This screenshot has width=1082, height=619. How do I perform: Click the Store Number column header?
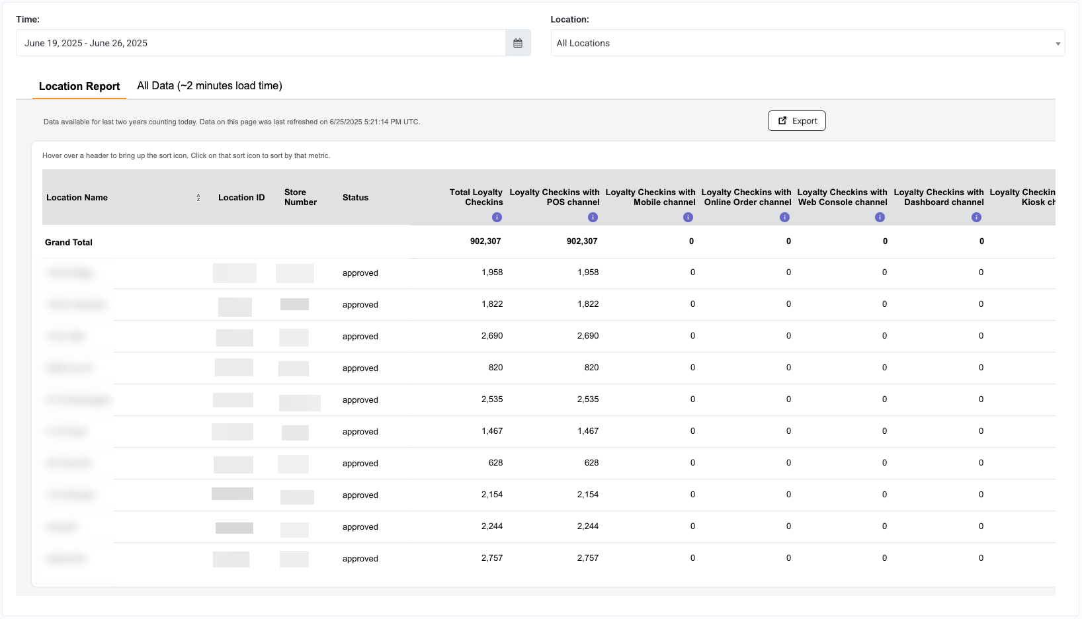pyautogui.click(x=300, y=197)
